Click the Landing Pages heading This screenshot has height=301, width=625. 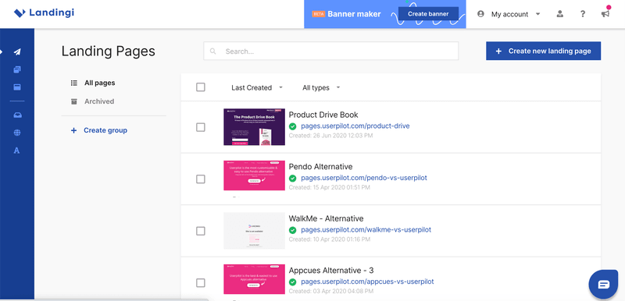108,51
